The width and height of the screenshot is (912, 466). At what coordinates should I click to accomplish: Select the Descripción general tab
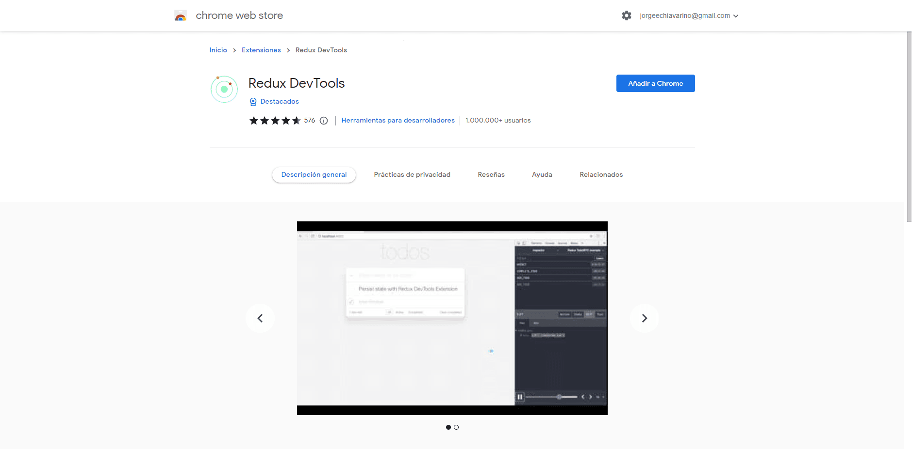314,174
